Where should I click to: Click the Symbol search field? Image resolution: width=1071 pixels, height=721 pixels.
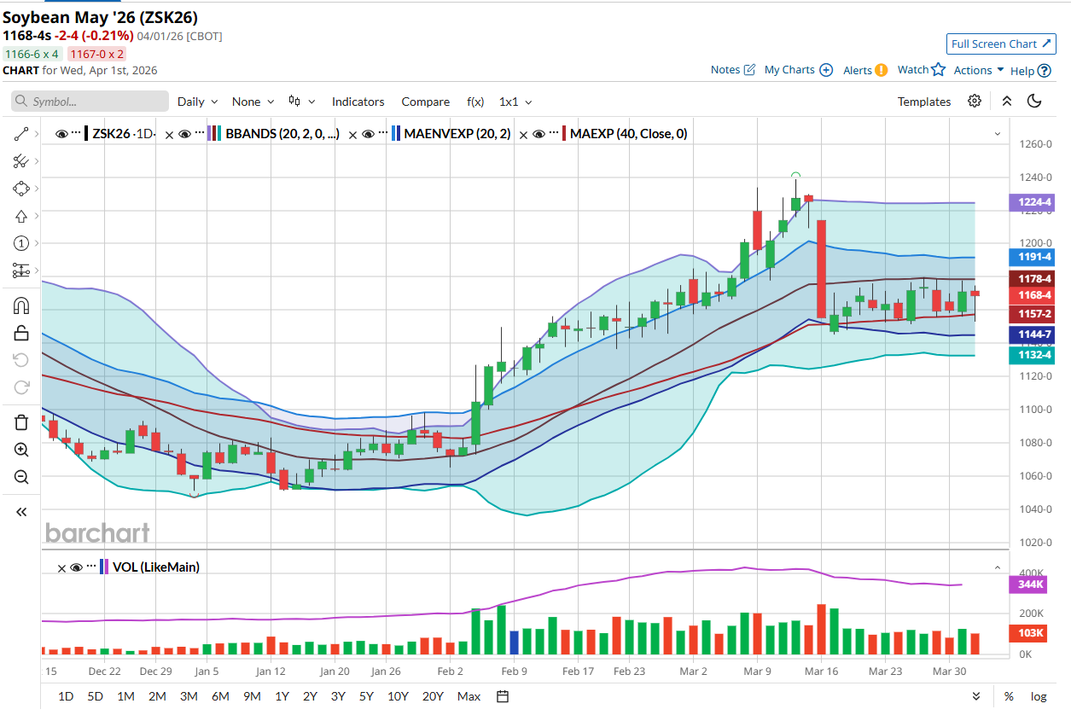(x=90, y=102)
